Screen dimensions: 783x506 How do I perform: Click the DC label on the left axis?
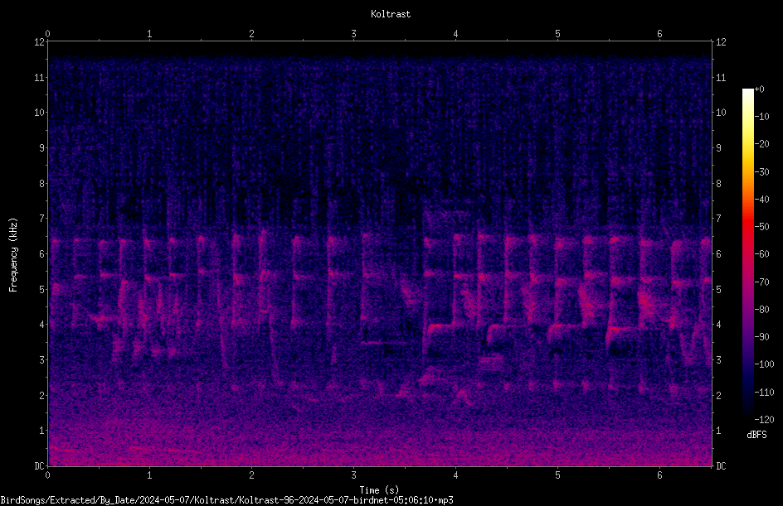(40, 466)
